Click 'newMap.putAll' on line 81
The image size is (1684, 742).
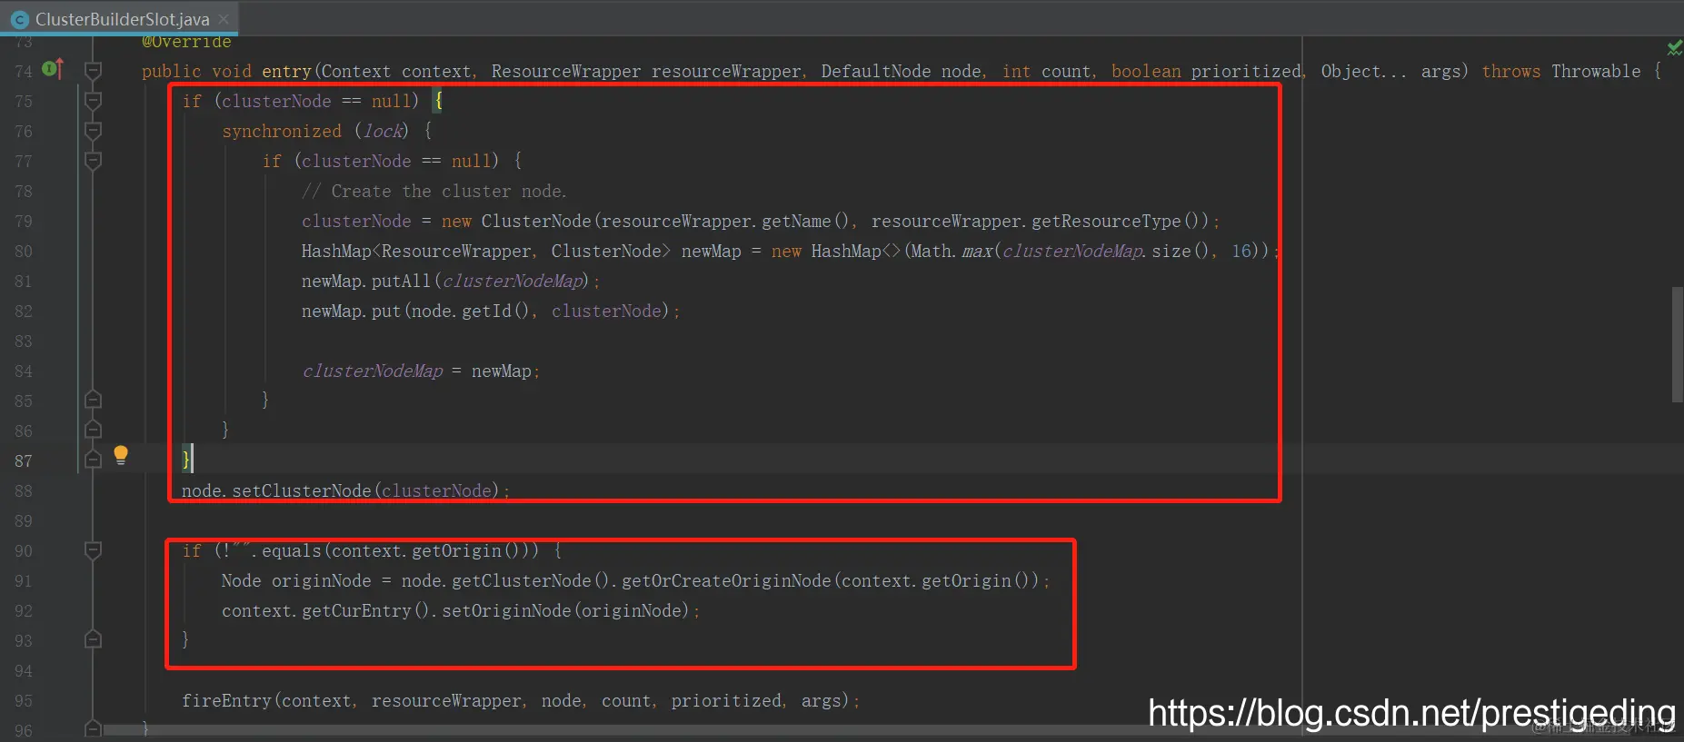(x=366, y=282)
